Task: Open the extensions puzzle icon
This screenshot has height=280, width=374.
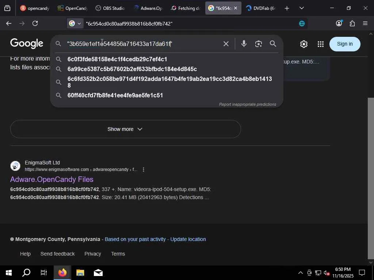Action: click(x=352, y=23)
